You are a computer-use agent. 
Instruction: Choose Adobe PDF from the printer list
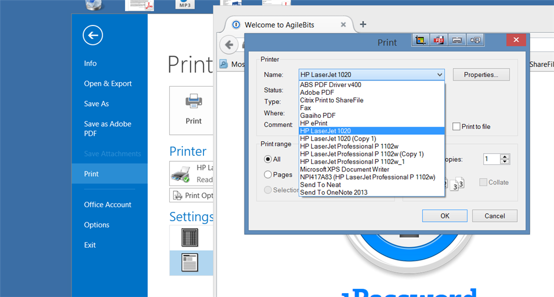point(371,93)
